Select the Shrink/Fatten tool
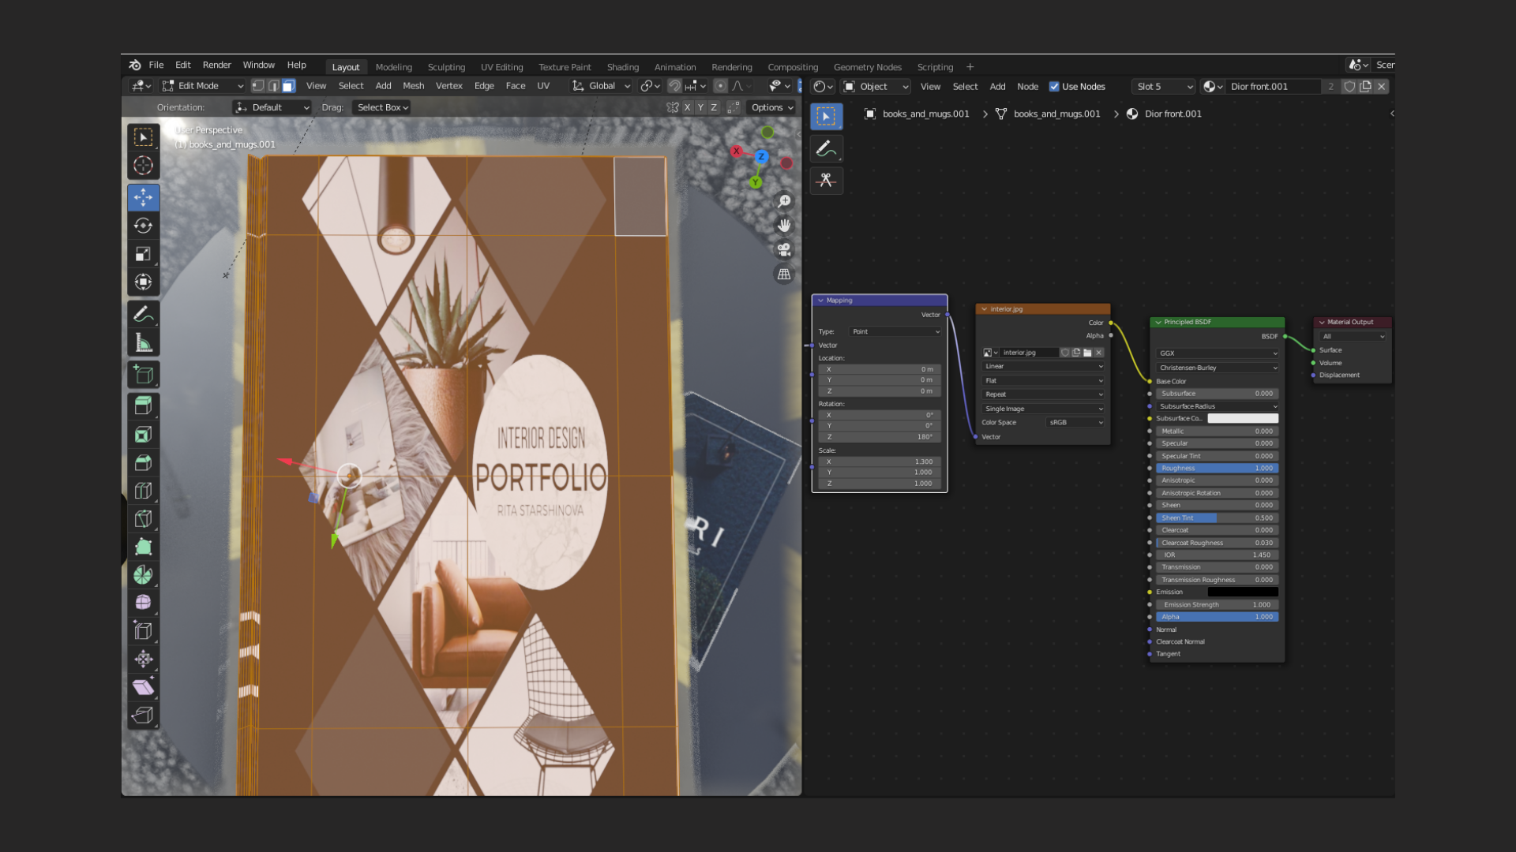Screen dimensions: 1516x852 [143, 660]
